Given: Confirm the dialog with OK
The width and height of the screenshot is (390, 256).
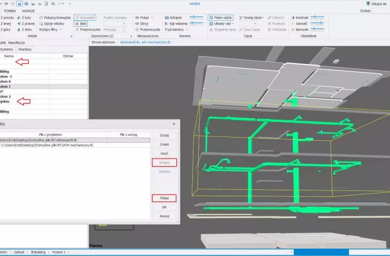Looking at the screenshot, I should pos(165,207).
